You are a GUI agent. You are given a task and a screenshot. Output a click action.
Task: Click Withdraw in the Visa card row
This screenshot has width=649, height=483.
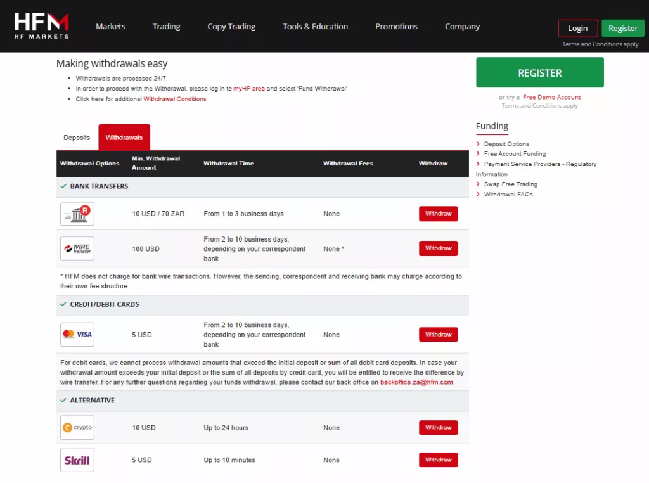(x=439, y=335)
